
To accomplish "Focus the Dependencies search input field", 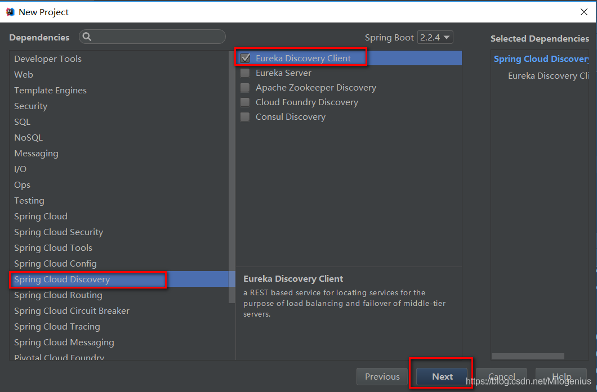I will tap(152, 37).
